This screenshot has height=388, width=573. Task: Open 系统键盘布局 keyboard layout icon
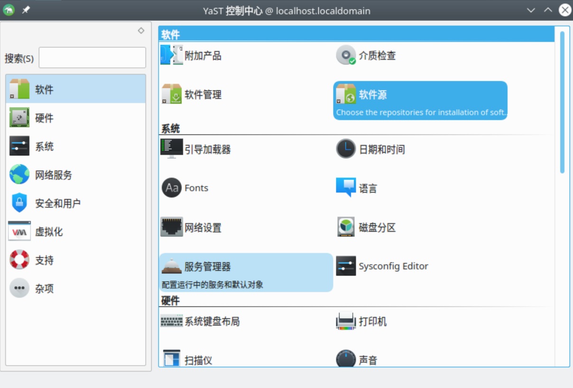171,321
